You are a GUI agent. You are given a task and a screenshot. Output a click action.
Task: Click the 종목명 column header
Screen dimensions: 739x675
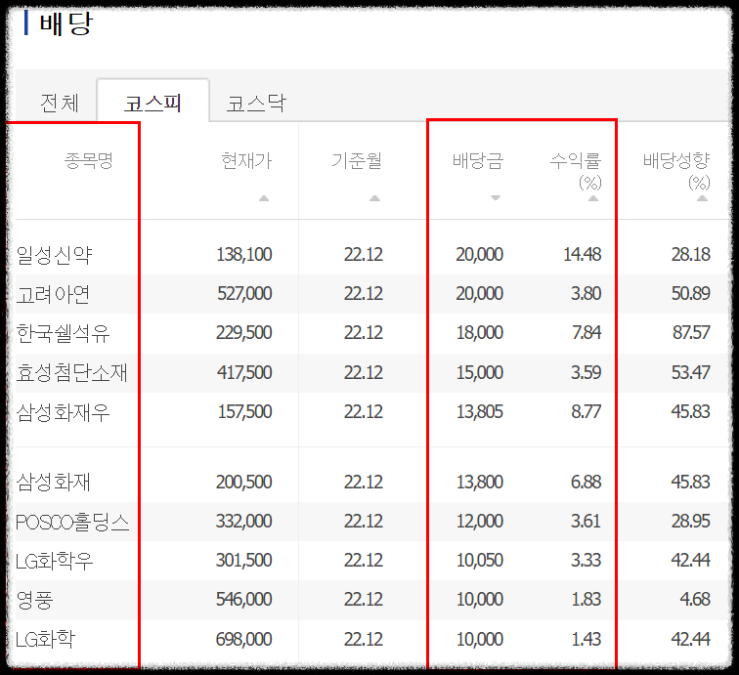tap(89, 160)
